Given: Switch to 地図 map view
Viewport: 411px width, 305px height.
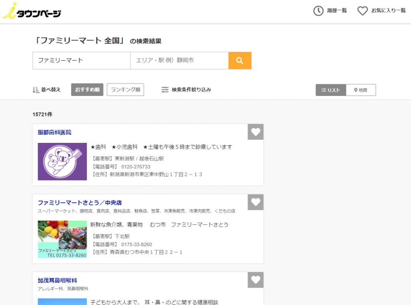Looking at the screenshot, I should click(361, 90).
